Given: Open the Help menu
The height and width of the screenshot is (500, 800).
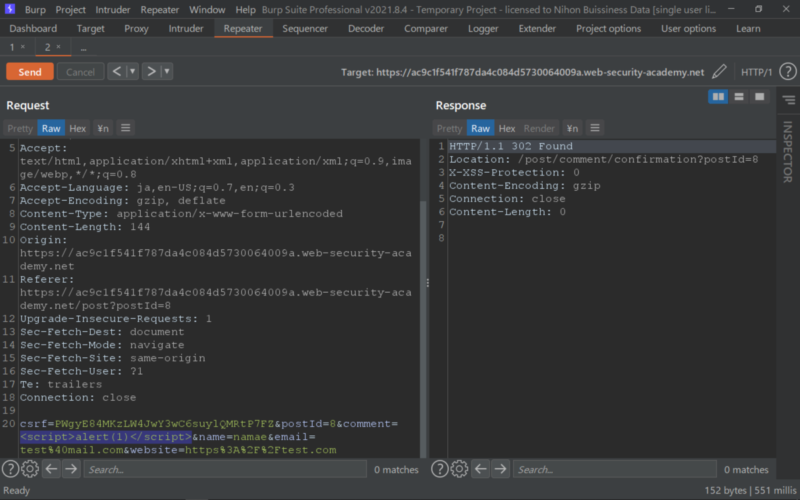Looking at the screenshot, I should click(x=245, y=10).
